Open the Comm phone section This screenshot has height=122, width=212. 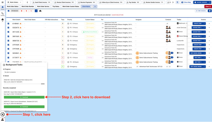pos(3,14)
